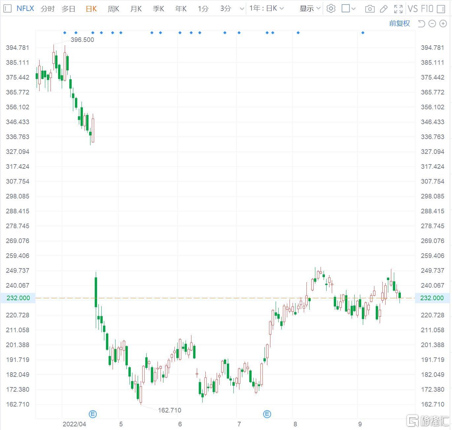Open July earnings E marker
Screen dimensions: 452x430
point(267,414)
